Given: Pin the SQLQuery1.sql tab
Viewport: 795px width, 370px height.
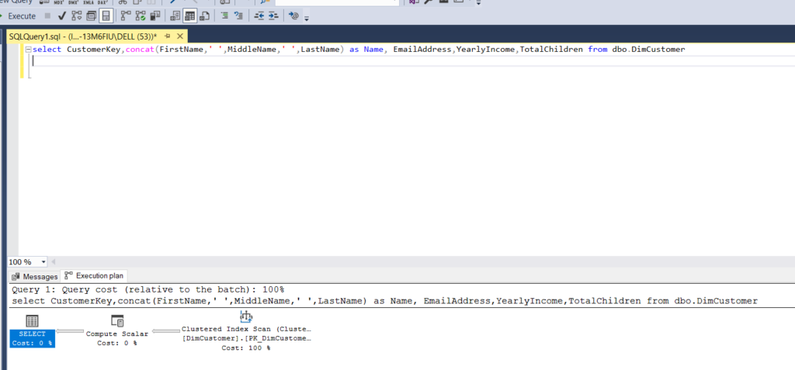Looking at the screenshot, I should point(167,36).
